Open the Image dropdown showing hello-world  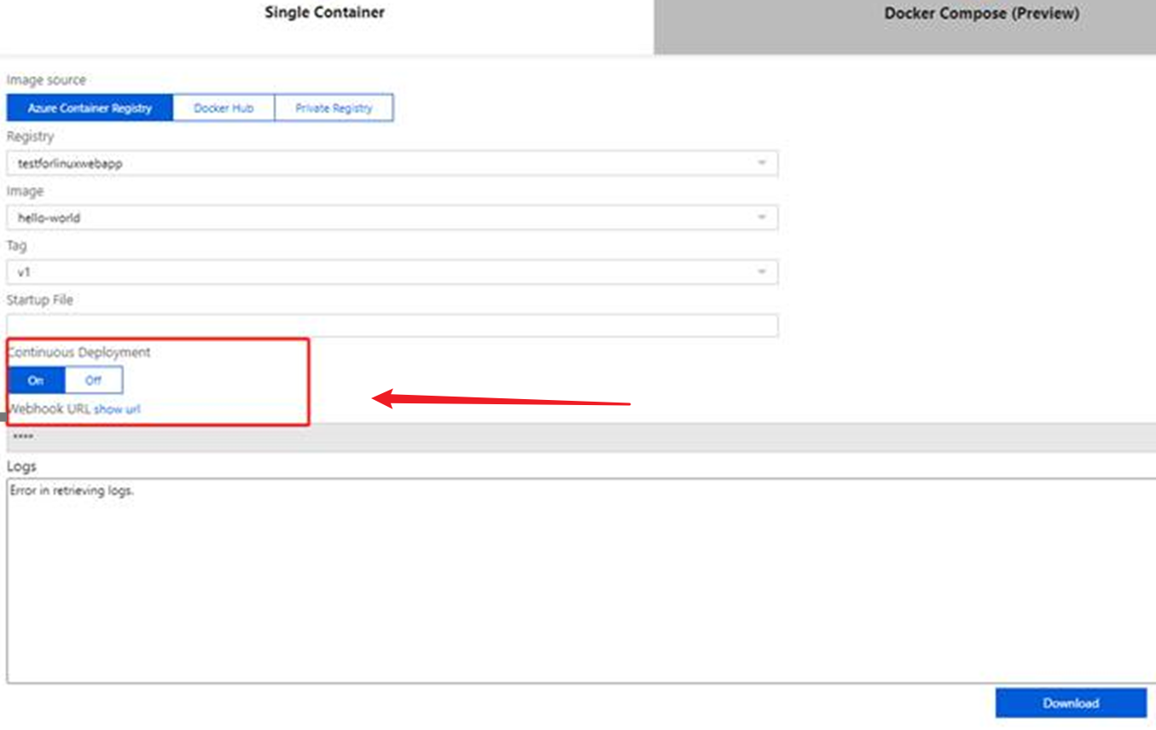pos(384,217)
